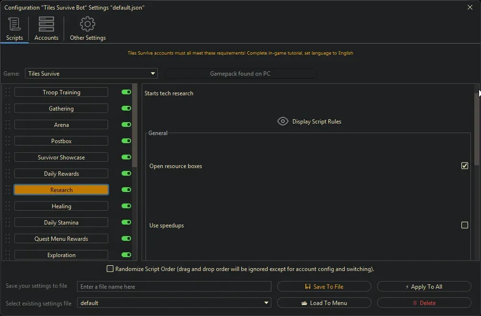Screen dimensions: 481x316
Task: Click the red Delete button
Action: coord(424,303)
